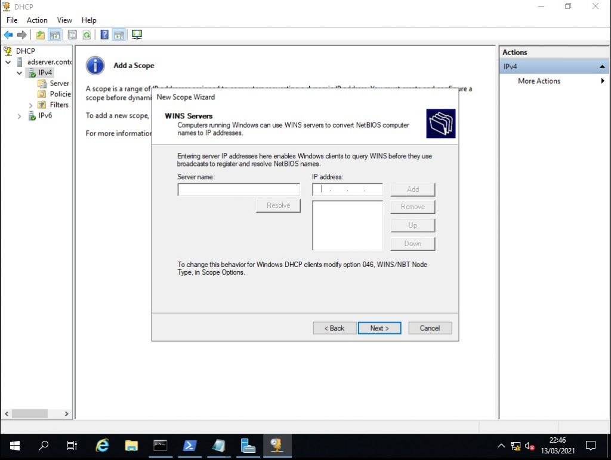
Task: Click the Up One Level folder icon
Action: pos(40,35)
